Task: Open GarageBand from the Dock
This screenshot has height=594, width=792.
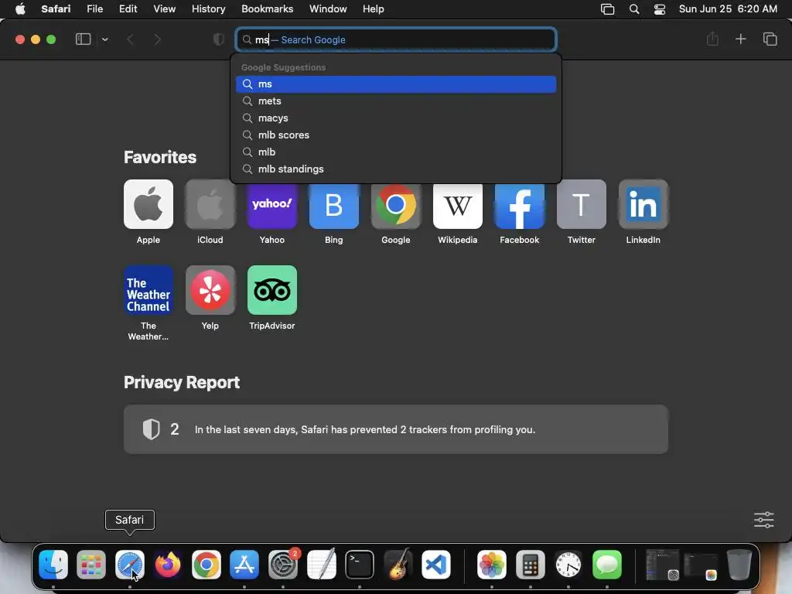Action: point(398,565)
